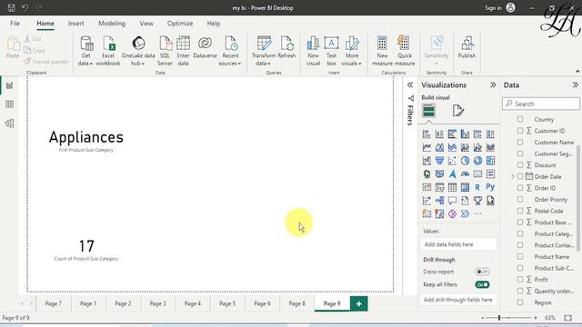Open the Help ribbon tab
582x327 pixels.
point(214,24)
